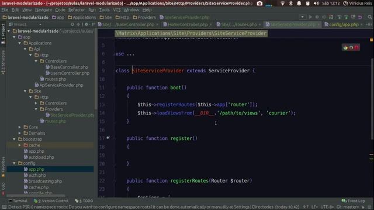Toggle the 1: Project side stripe button
This screenshot has width=374, height=210.
[3, 34]
